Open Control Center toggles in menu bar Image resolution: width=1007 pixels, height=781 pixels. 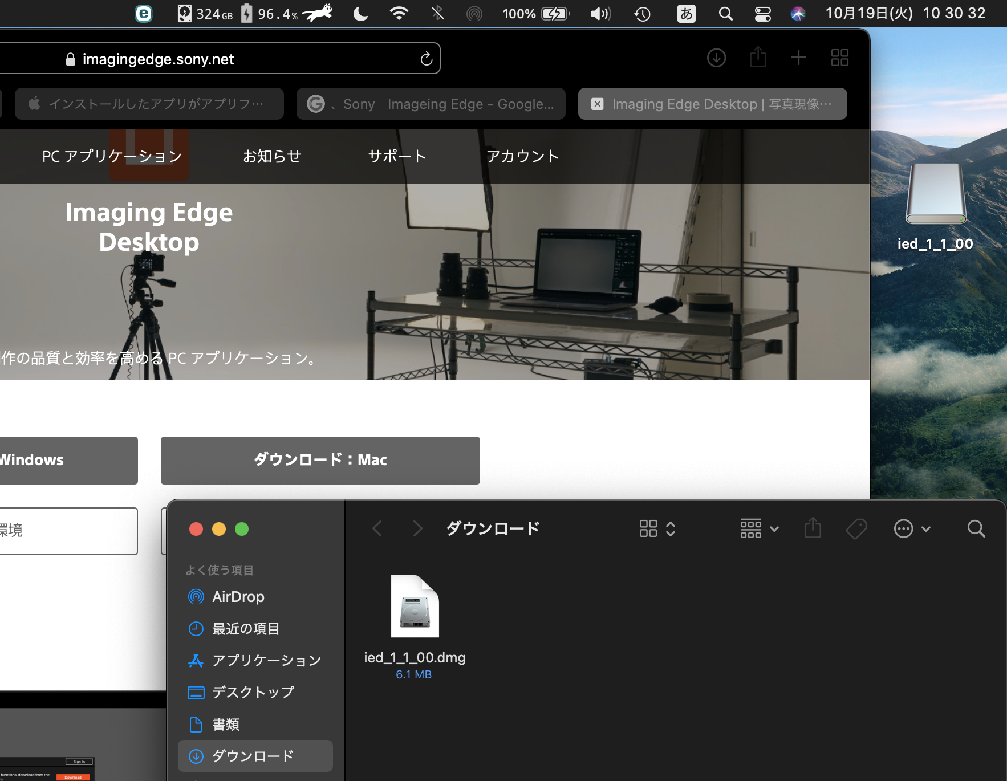762,14
